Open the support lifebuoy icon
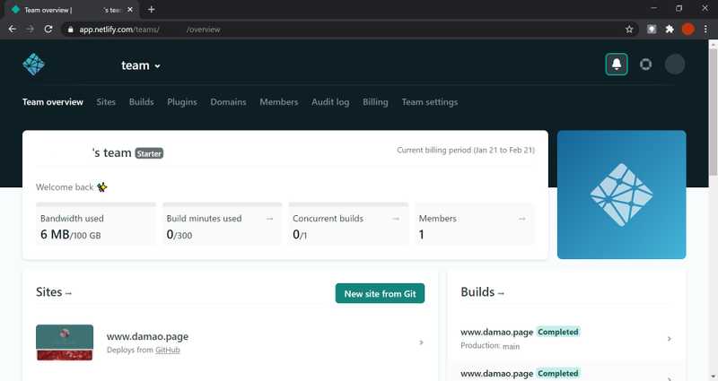Image resolution: width=718 pixels, height=381 pixels. [645, 64]
